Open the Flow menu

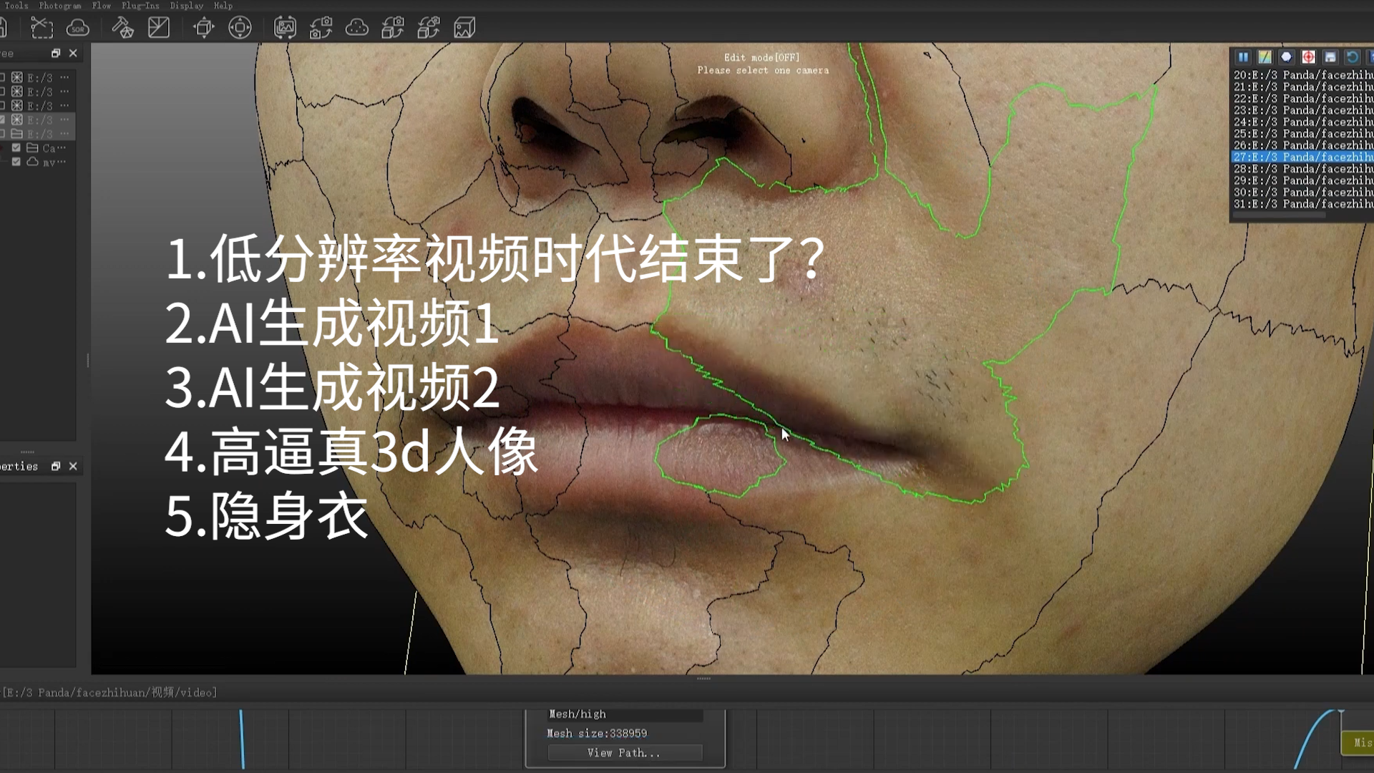click(101, 6)
